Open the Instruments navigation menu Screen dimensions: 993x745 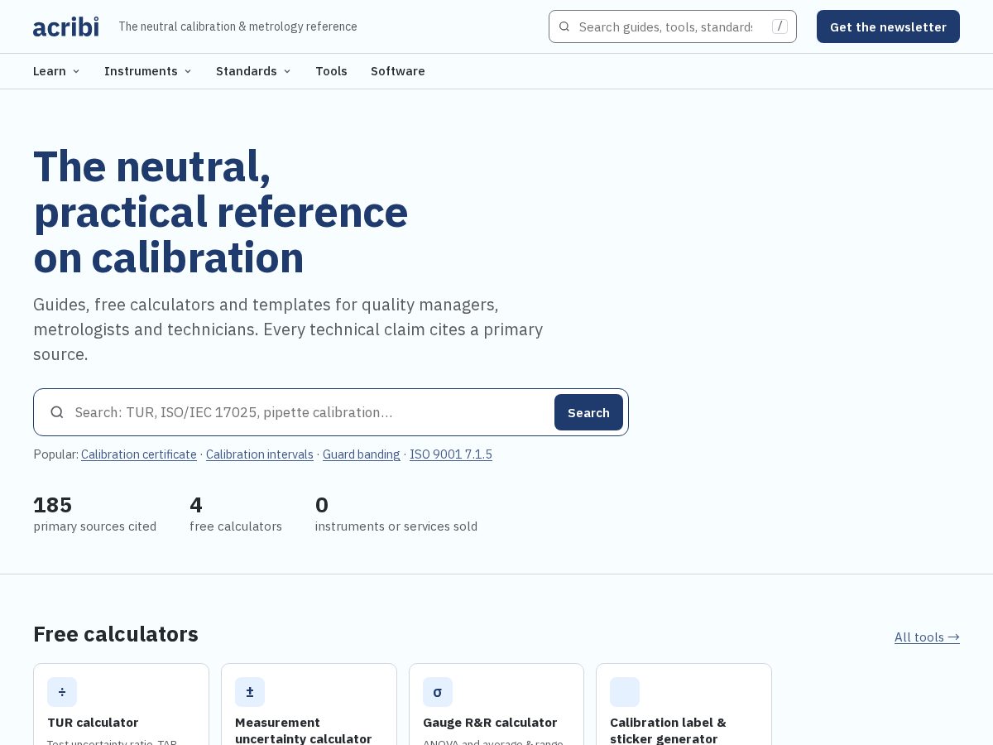(148, 71)
